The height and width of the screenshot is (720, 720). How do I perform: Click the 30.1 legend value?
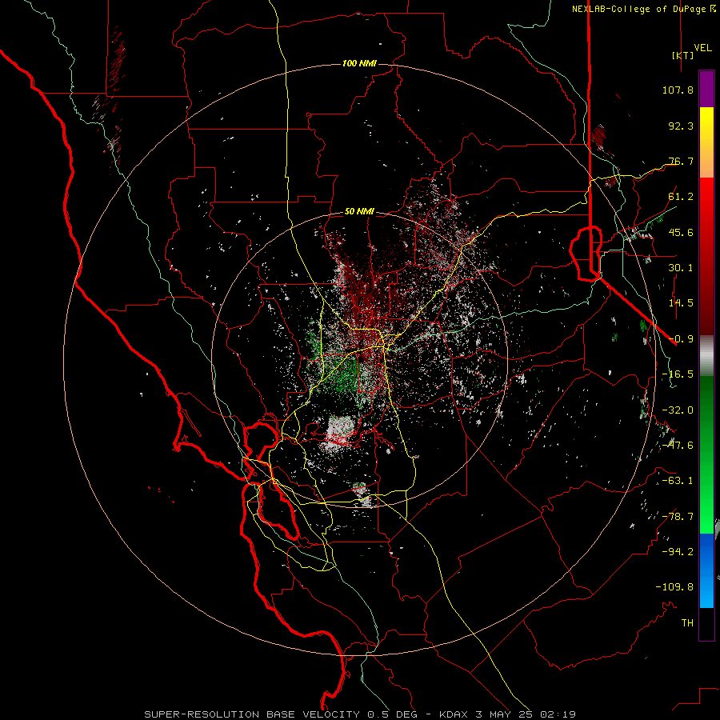[681, 268]
